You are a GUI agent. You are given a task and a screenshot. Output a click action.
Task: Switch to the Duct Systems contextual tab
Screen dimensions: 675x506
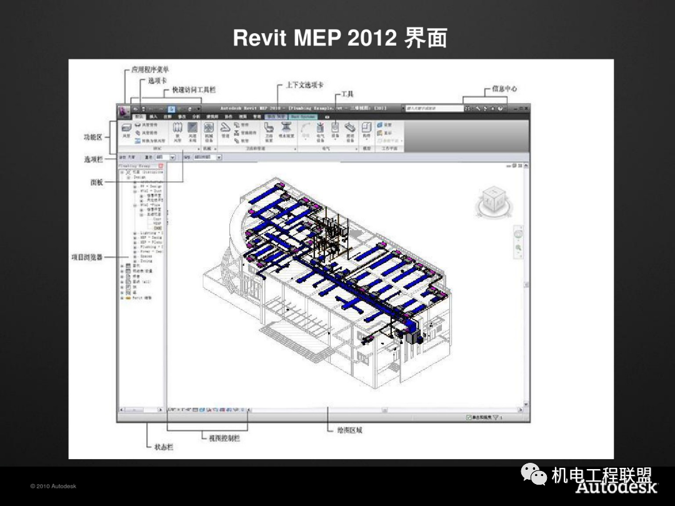(x=303, y=117)
